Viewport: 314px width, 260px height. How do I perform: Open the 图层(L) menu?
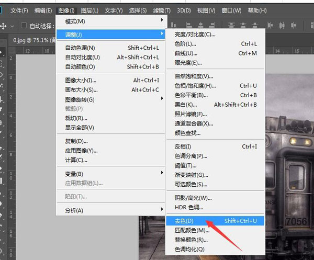pyautogui.click(x=89, y=10)
